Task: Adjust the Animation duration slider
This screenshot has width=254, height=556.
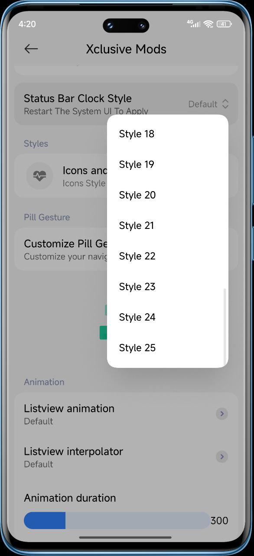Action: (x=117, y=520)
